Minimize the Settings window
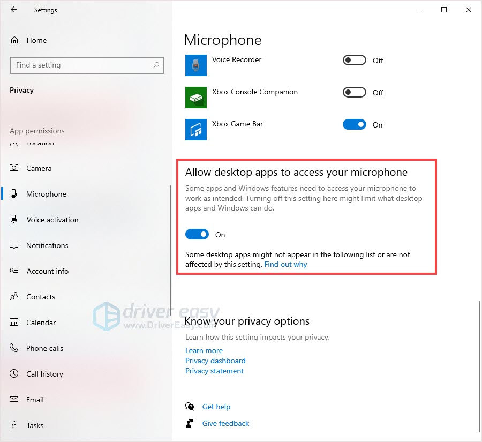 click(419, 10)
